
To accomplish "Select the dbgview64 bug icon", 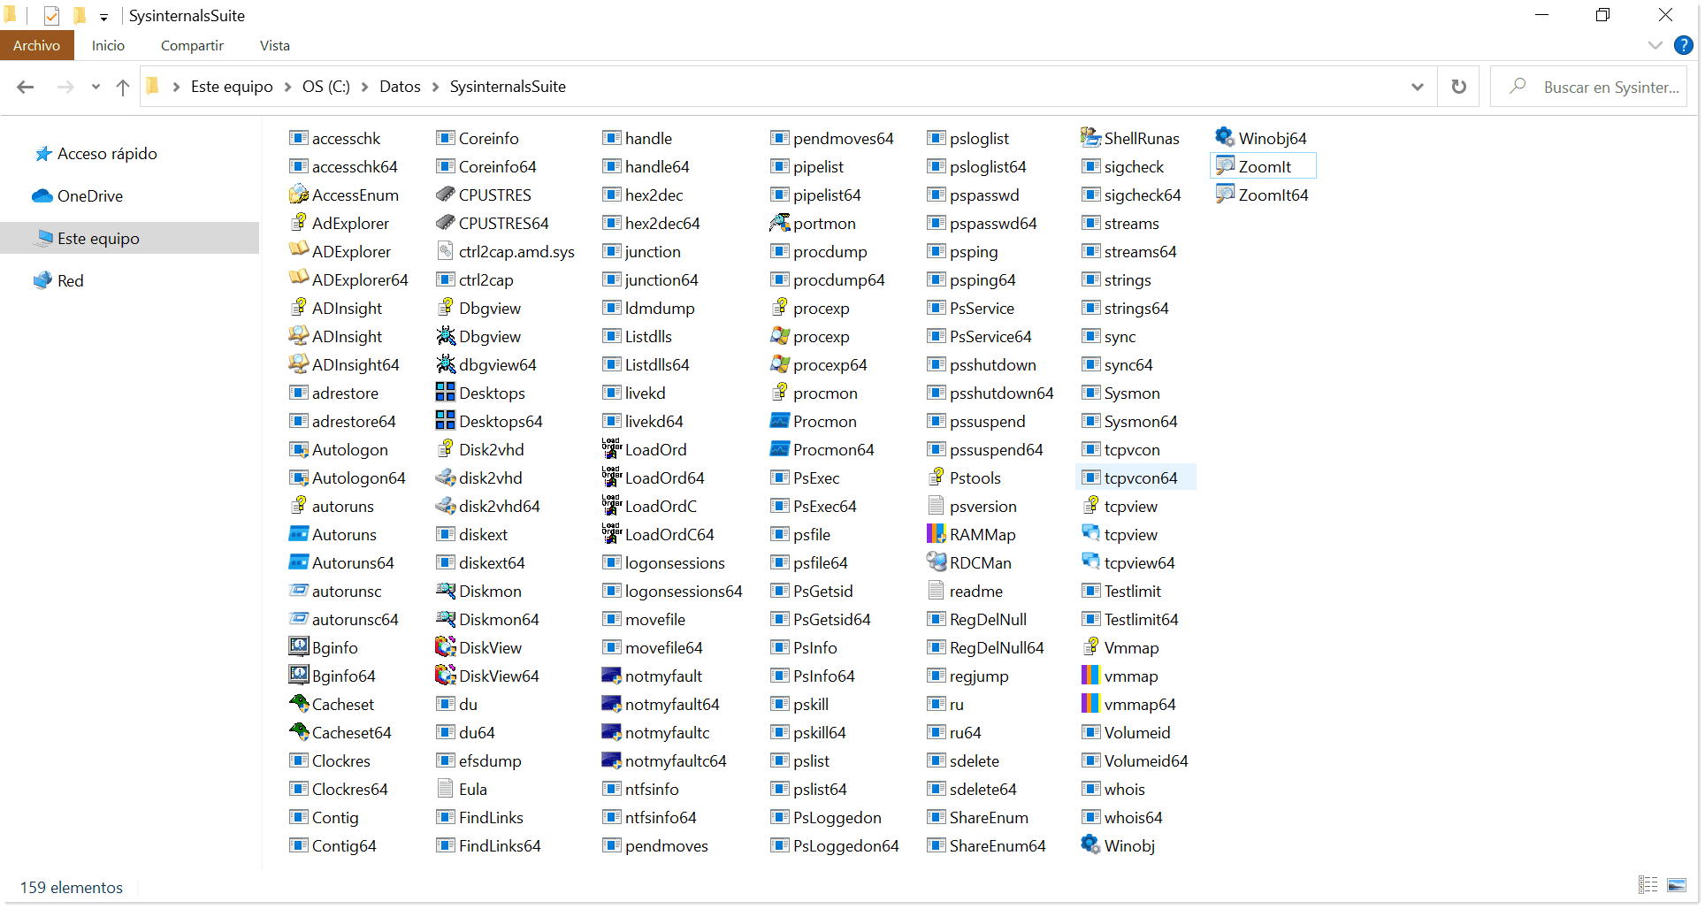I will pos(446,364).
